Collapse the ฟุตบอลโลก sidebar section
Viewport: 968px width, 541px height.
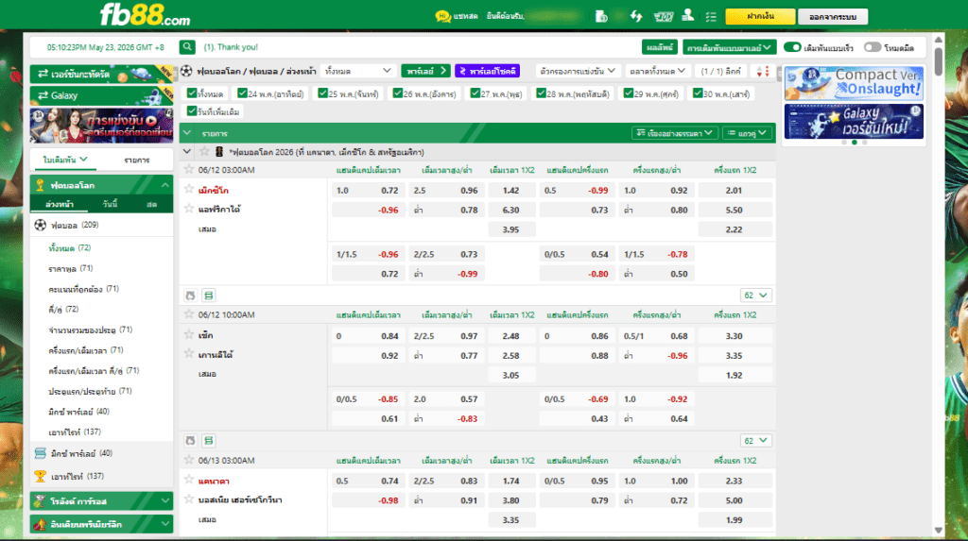(164, 185)
